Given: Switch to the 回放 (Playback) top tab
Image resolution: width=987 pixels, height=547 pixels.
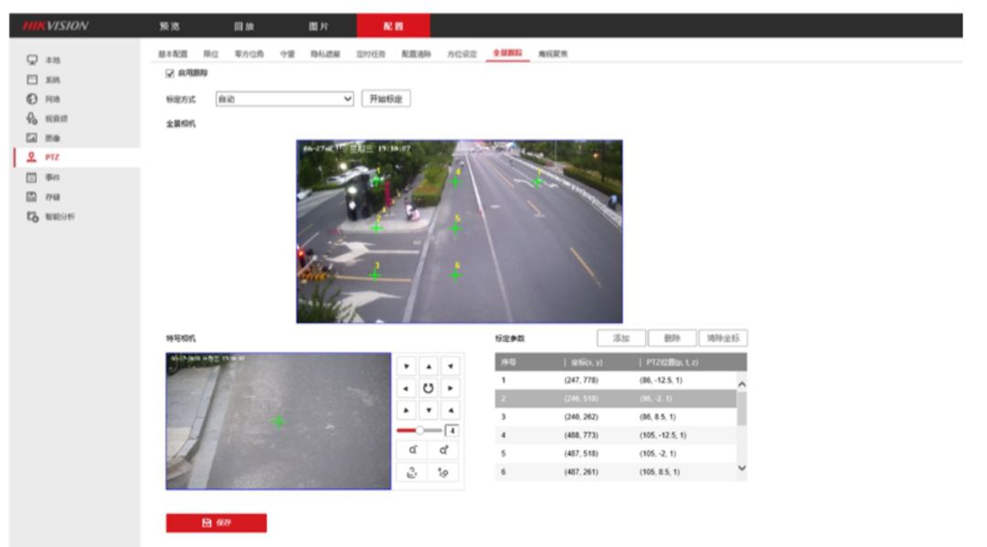Looking at the screenshot, I should 243,26.
